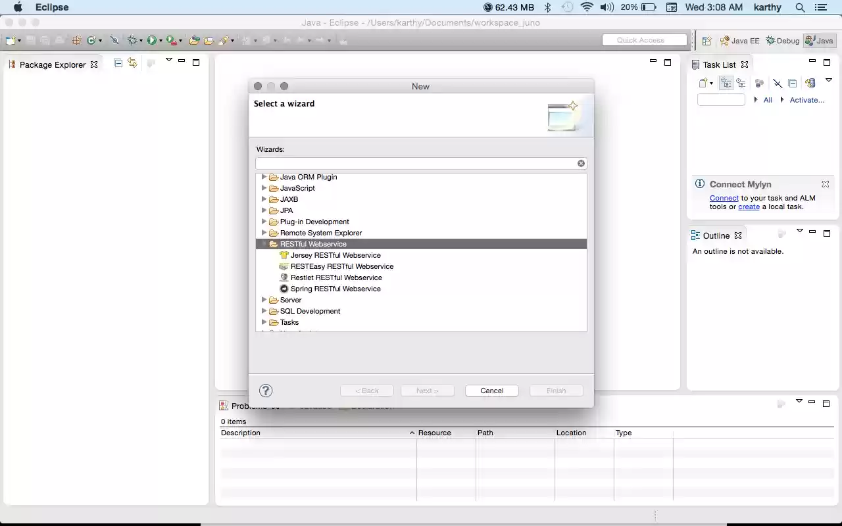The width and height of the screenshot is (842, 526).
Task: Switch to the Debug perspective
Action: pos(782,40)
